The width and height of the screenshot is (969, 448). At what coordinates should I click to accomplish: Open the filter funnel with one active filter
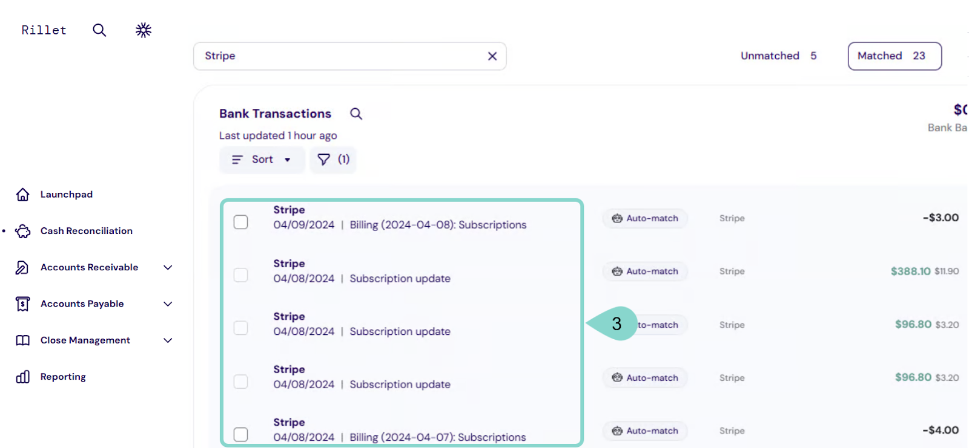coord(333,160)
